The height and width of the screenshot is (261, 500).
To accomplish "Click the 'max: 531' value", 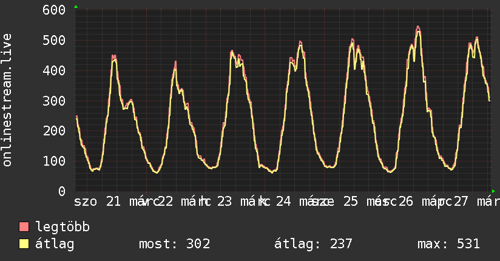I will click(x=448, y=244).
